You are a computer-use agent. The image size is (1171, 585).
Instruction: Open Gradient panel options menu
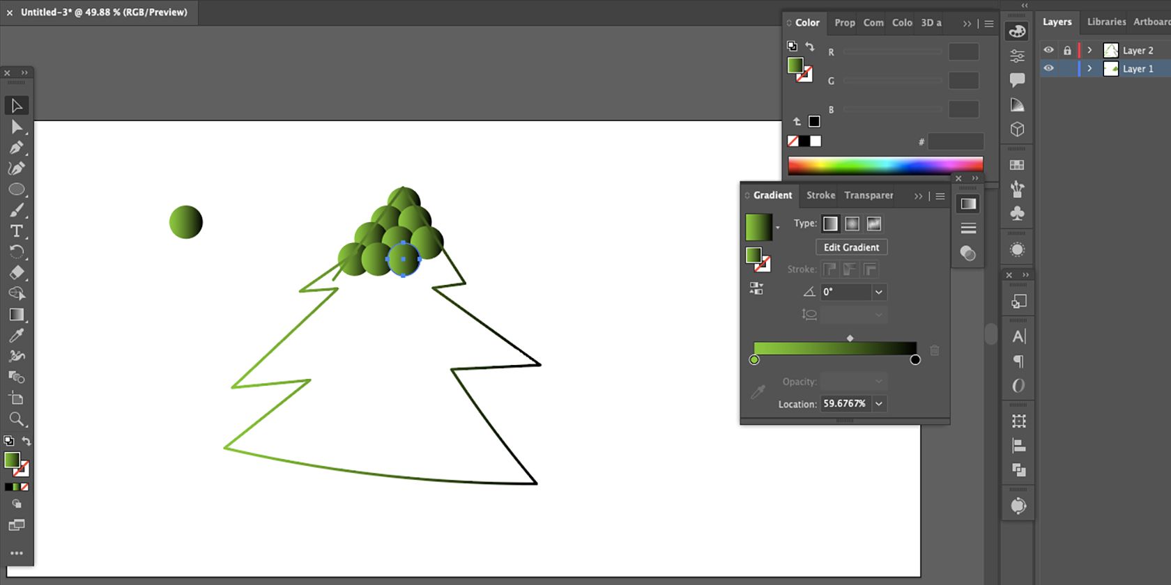click(940, 196)
